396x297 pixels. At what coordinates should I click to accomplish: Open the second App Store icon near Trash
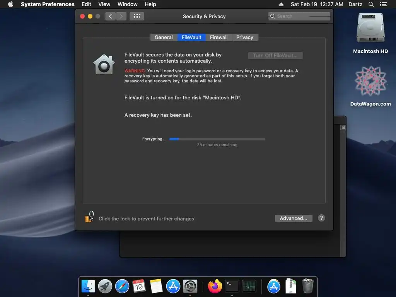pos(273,286)
